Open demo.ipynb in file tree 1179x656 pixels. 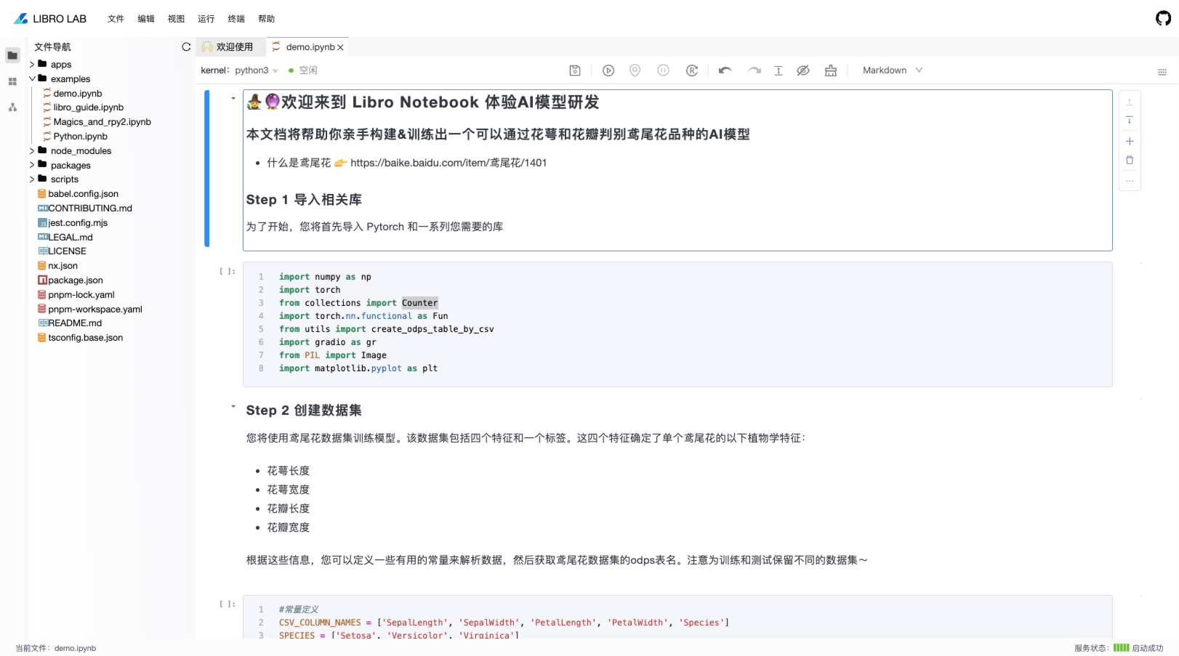[x=77, y=94]
